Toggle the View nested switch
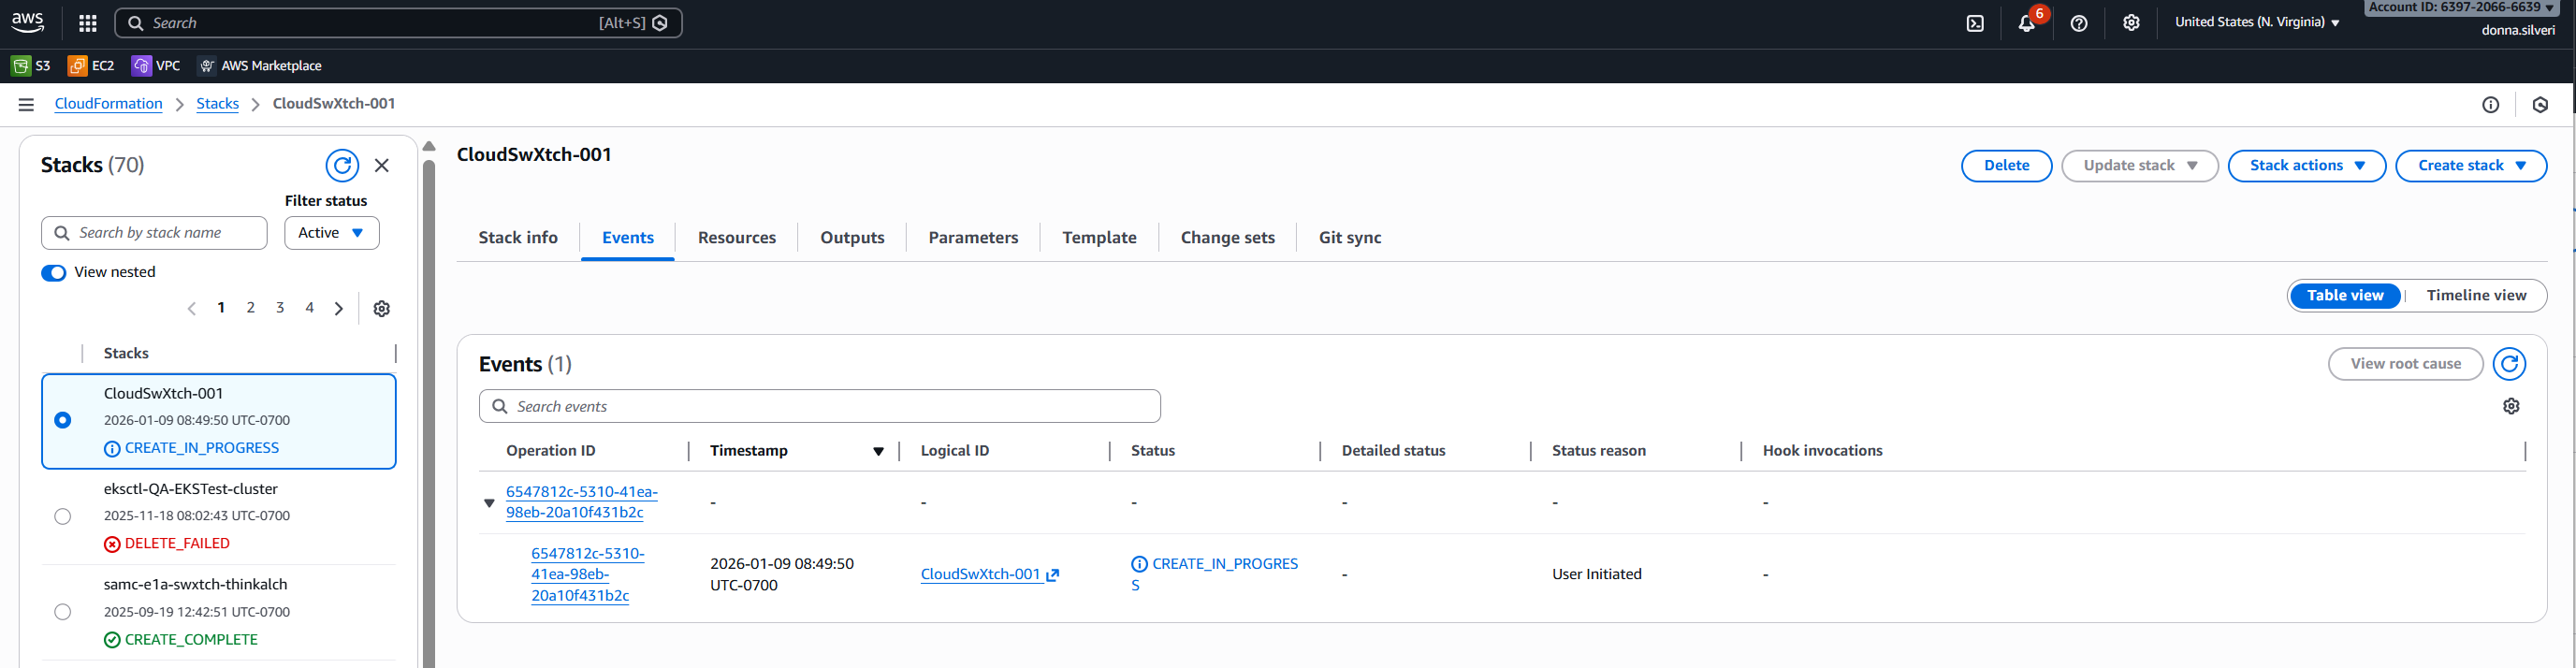Viewport: 2576px width, 668px height. (x=54, y=273)
